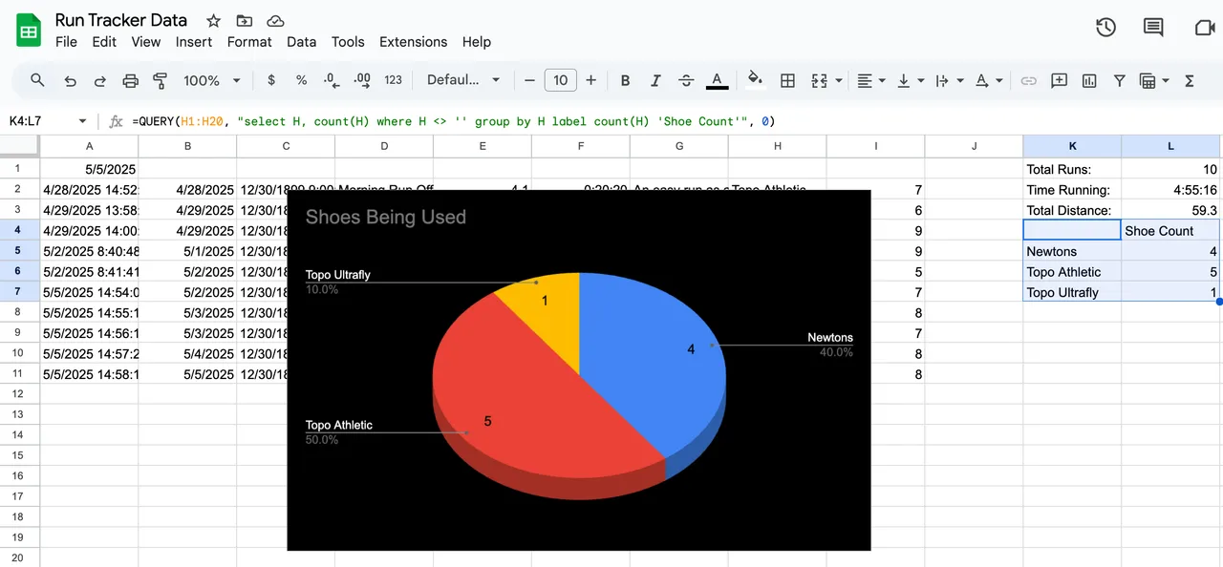Open table/filter views dropdown
The height and width of the screenshot is (567, 1223).
click(1154, 80)
